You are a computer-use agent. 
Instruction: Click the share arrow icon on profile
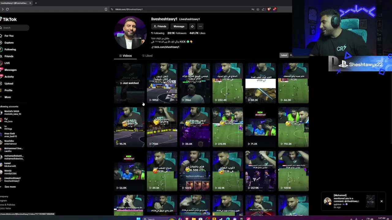(x=192, y=26)
